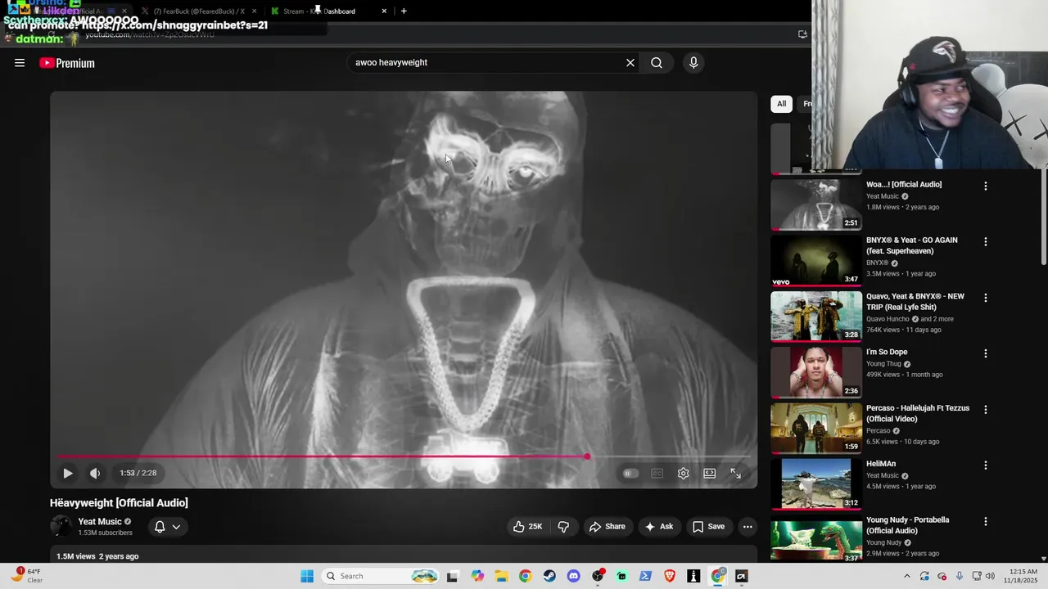Open the Yeat Music channel name link

point(100,522)
